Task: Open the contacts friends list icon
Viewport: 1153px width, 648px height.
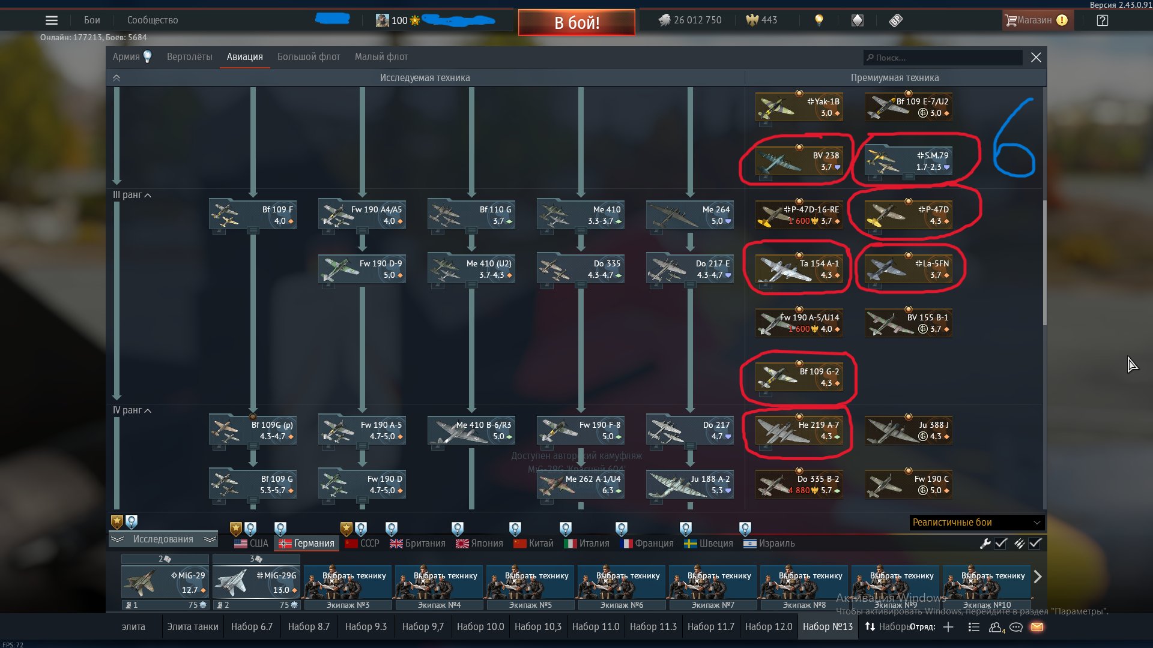Action: click(996, 627)
